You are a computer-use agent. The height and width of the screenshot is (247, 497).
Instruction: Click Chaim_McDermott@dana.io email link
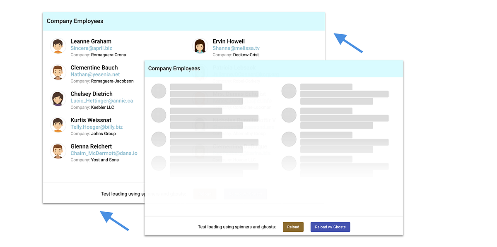[104, 153]
